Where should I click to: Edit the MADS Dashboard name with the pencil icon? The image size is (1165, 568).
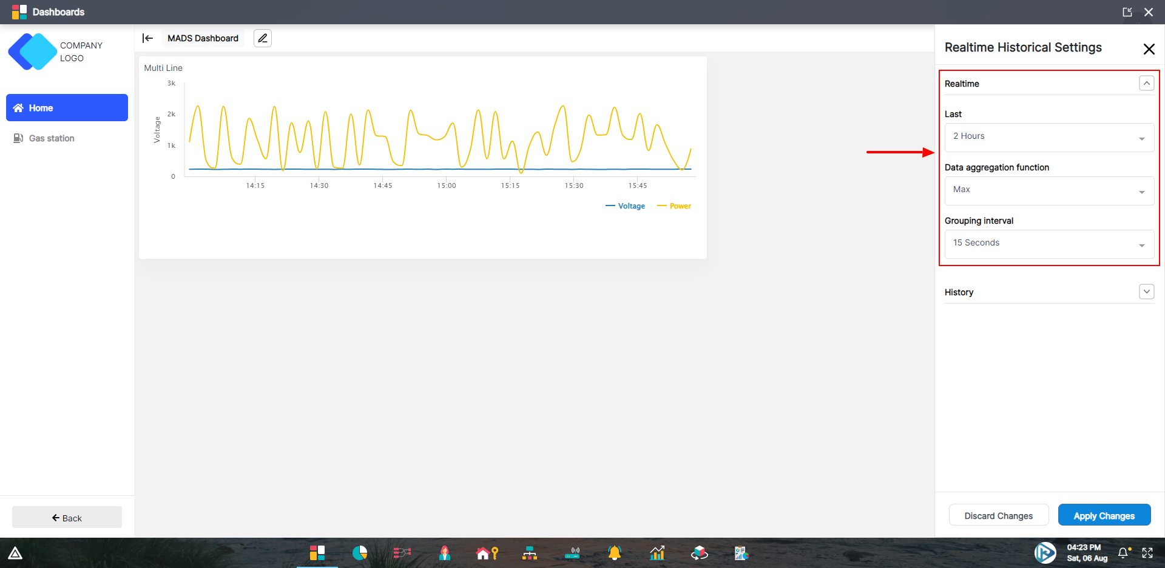(262, 38)
